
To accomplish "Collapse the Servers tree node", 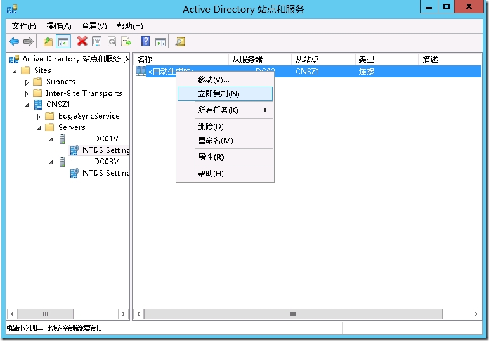I will pyautogui.click(x=39, y=128).
